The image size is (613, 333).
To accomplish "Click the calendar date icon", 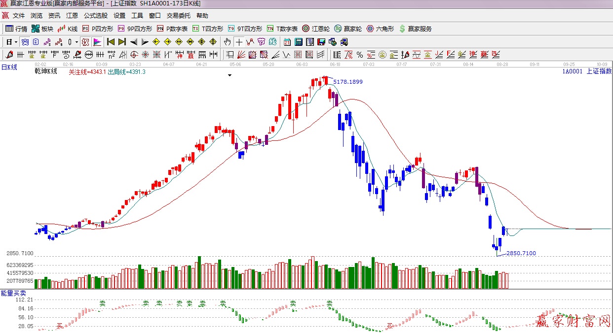I will pyautogui.click(x=287, y=42).
